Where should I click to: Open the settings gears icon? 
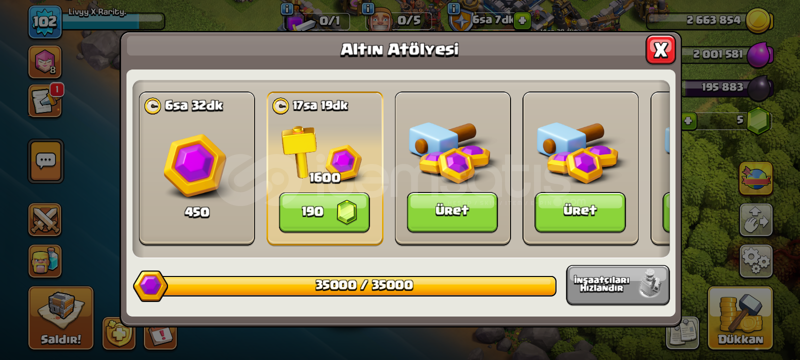[756, 260]
